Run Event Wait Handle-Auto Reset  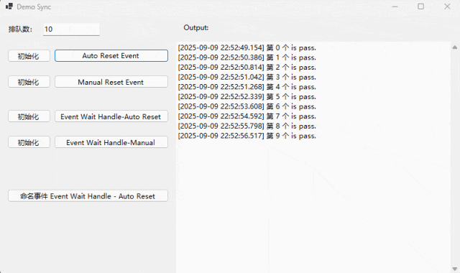[x=111, y=116]
